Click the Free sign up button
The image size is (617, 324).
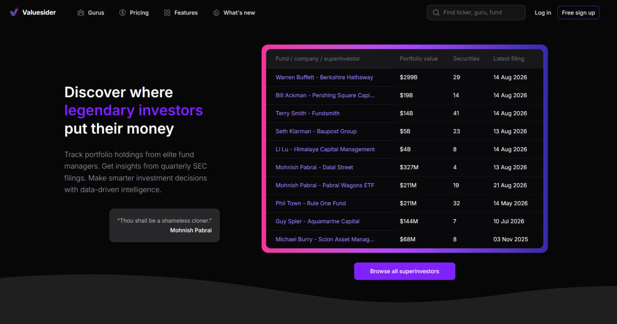578,12
